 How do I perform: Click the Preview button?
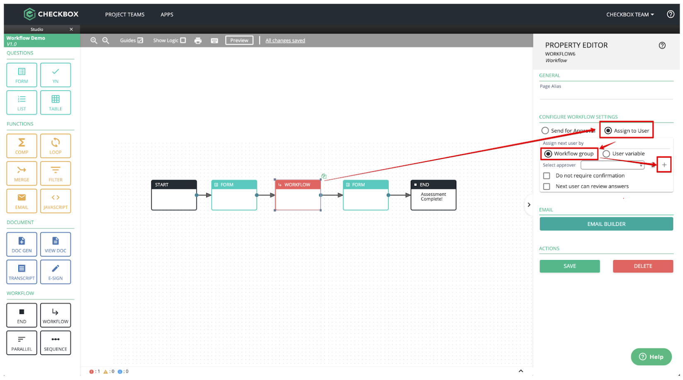point(239,40)
